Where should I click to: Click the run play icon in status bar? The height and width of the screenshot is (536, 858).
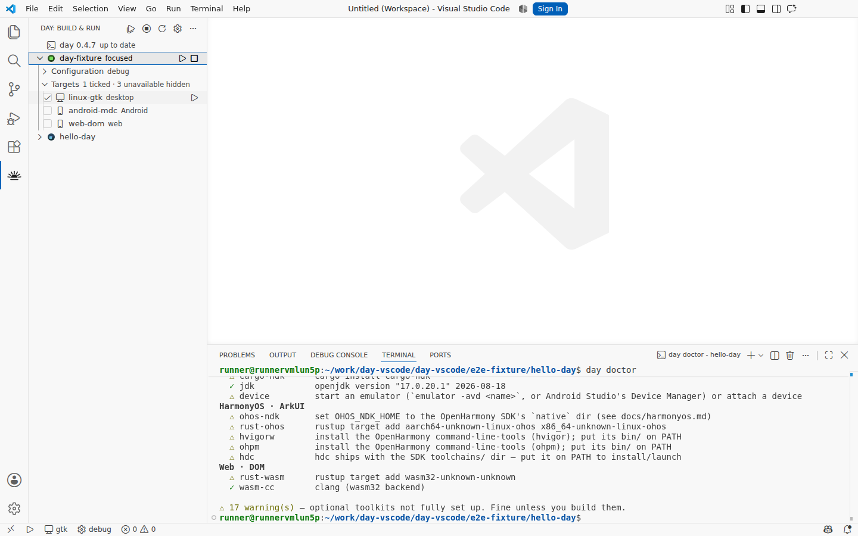click(30, 529)
